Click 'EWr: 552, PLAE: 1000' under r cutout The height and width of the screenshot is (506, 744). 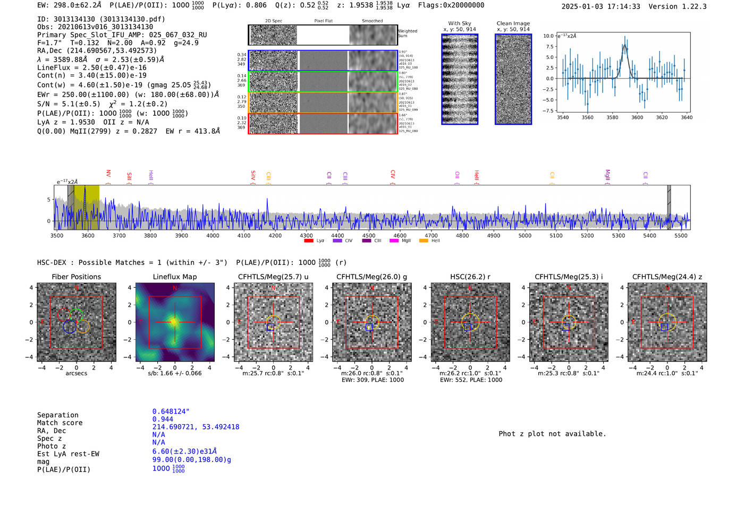[x=471, y=380]
